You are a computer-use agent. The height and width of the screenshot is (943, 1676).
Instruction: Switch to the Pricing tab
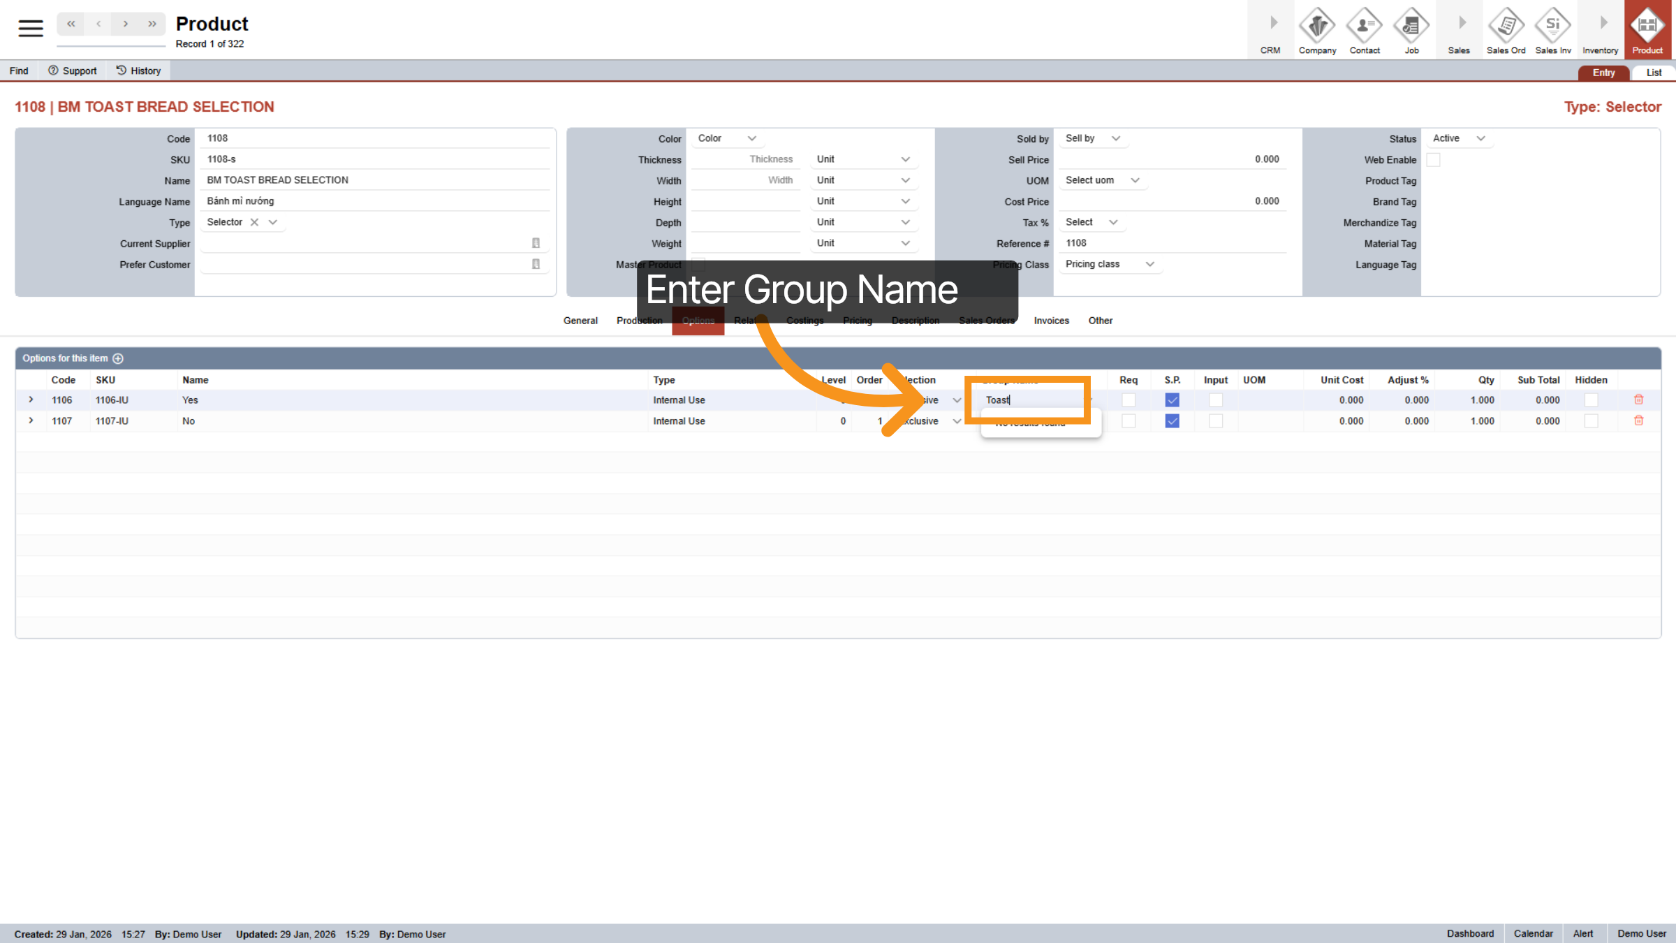pyautogui.click(x=857, y=321)
